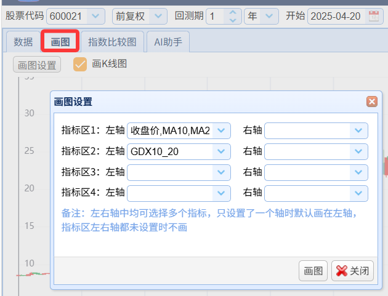The height and width of the screenshot is (296, 388).
Task: Click 画图 button in dialog
Action: pos(313,271)
